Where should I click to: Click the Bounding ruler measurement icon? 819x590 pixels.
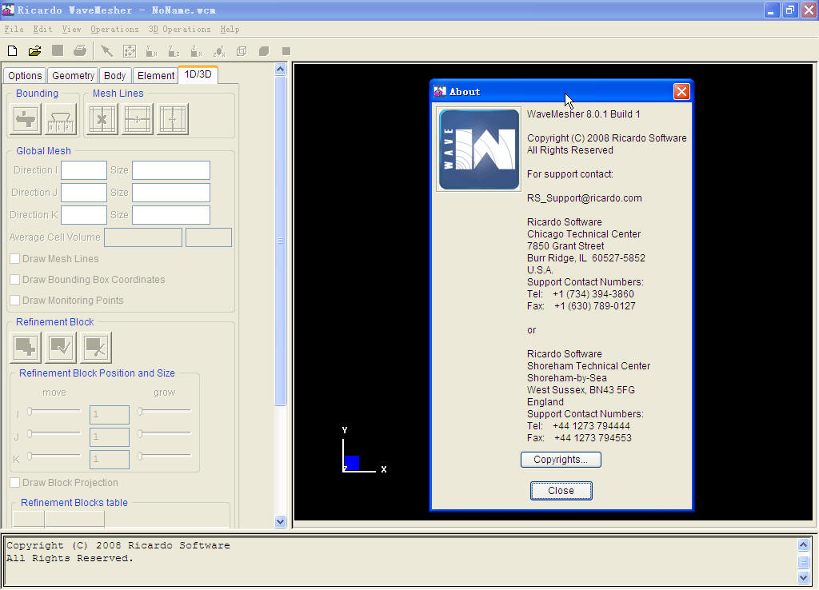tap(61, 120)
